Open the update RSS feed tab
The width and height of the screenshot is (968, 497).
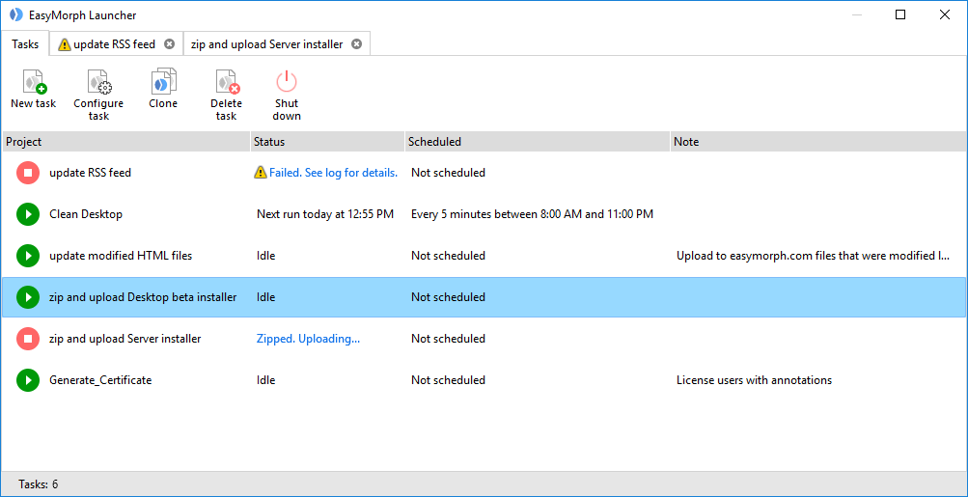click(x=114, y=44)
